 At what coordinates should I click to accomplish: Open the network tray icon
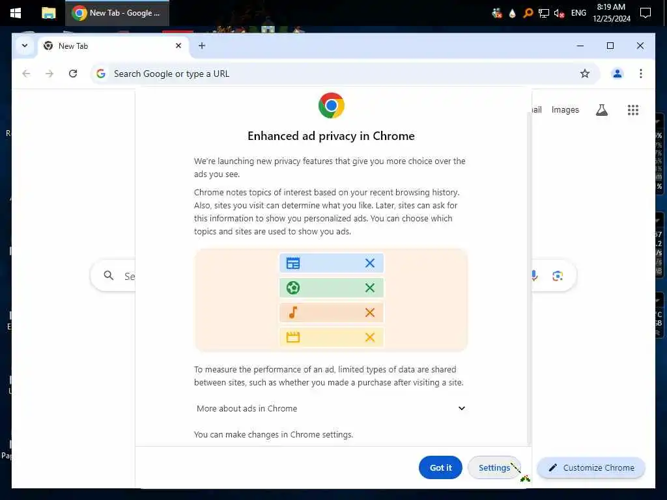pos(544,13)
